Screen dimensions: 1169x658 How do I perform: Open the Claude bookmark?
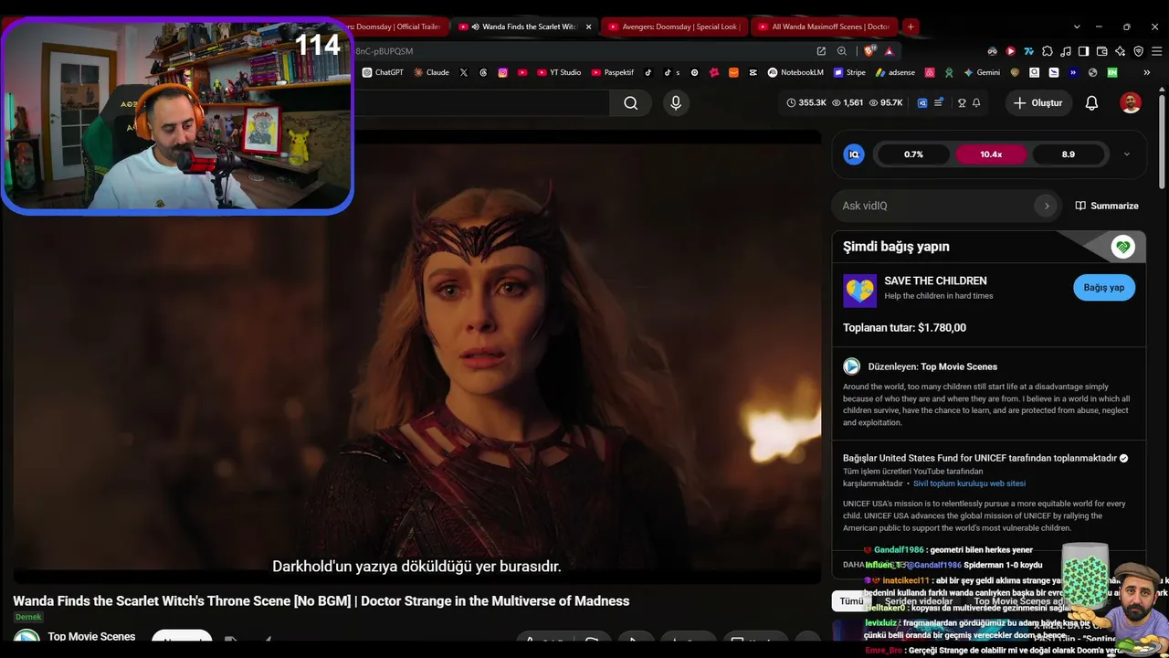431,72
